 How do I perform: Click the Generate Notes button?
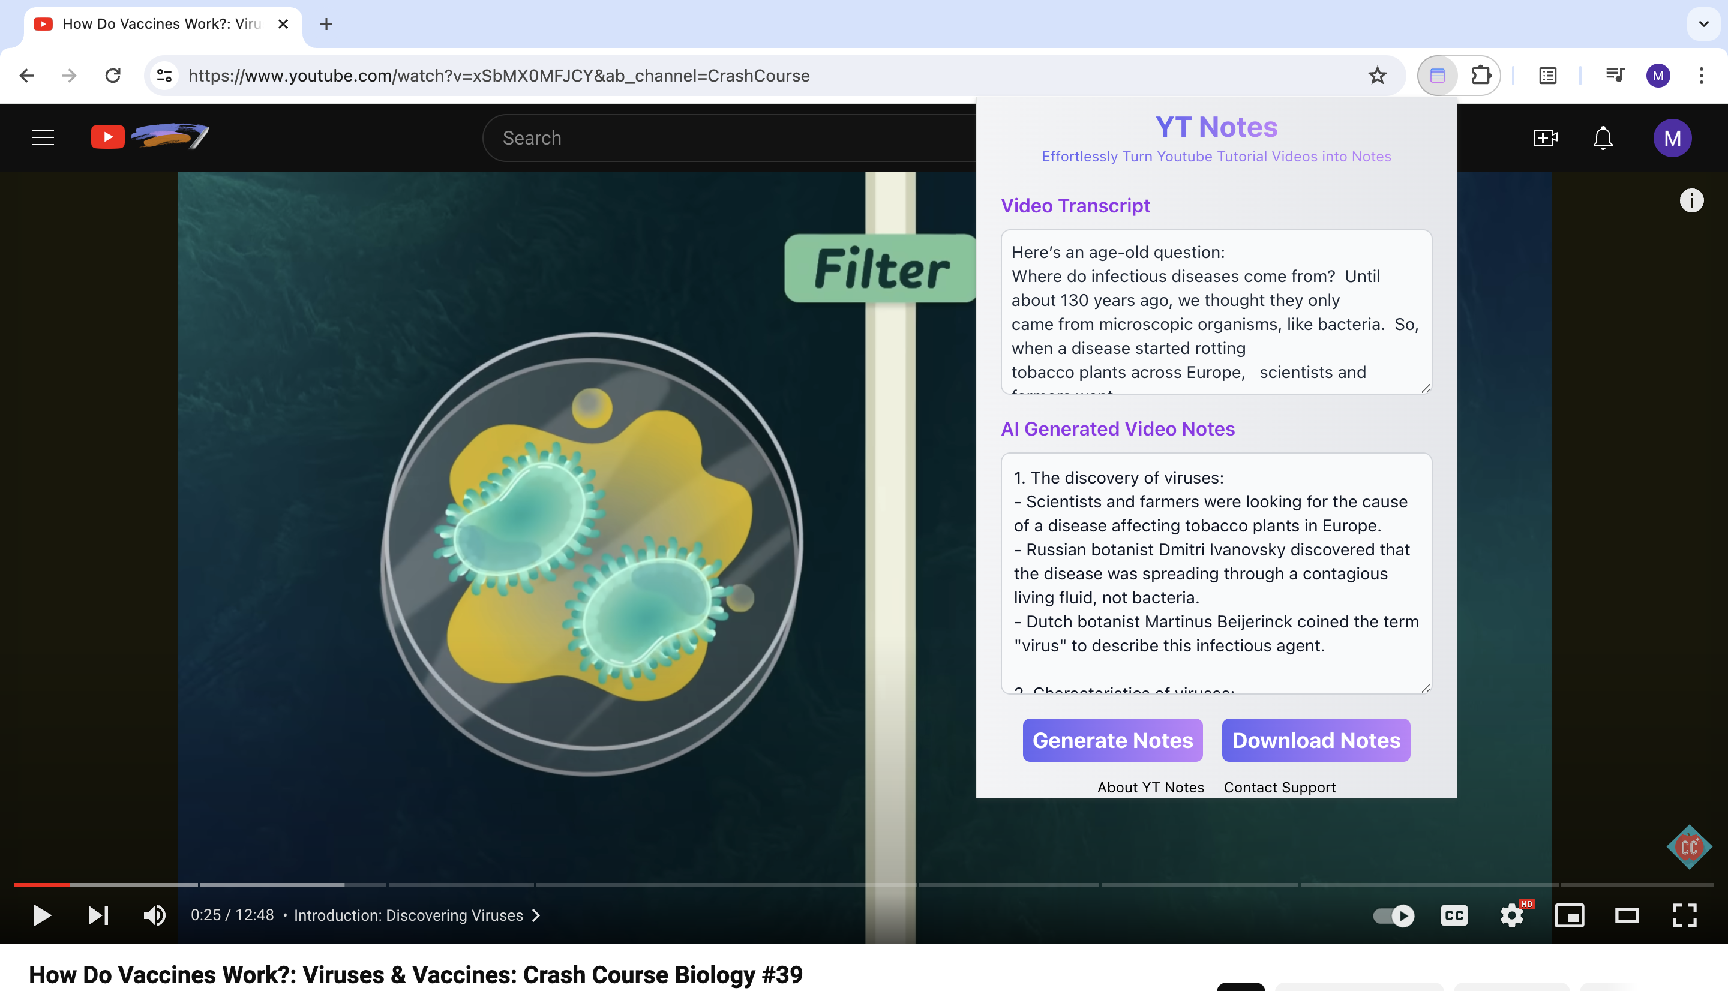(1112, 740)
